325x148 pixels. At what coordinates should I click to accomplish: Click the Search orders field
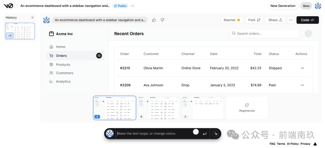click(265, 34)
